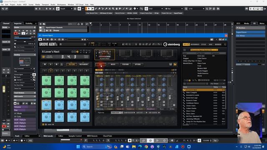Expand the Routing section in Inspector
Viewport: 267px width, 150px height.
pyautogui.click(x=25, y=55)
